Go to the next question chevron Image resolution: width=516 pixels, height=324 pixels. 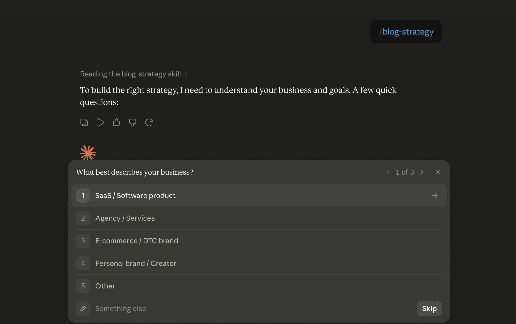point(422,172)
